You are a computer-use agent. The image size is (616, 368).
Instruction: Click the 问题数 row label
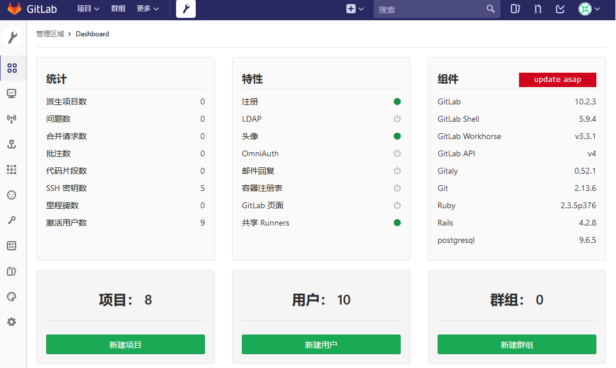(x=58, y=119)
